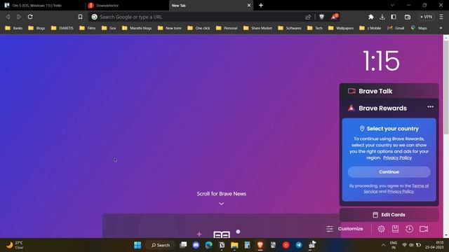Focus the Search Google or type a URL field
This screenshot has width=449, height=252.
click(x=201, y=17)
